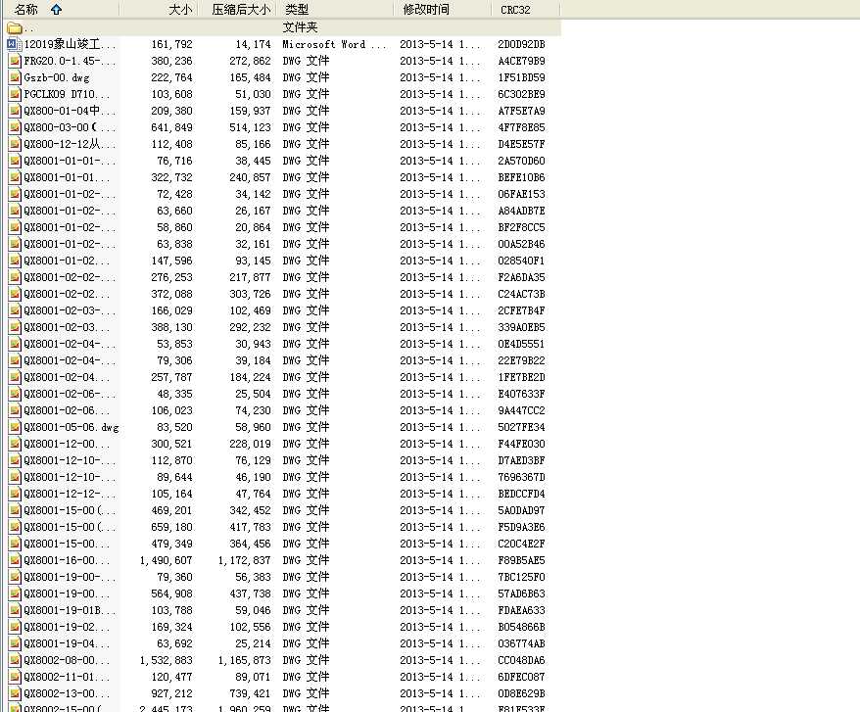
Task: Click the 压缩后大小 column header
Action: pyautogui.click(x=240, y=10)
